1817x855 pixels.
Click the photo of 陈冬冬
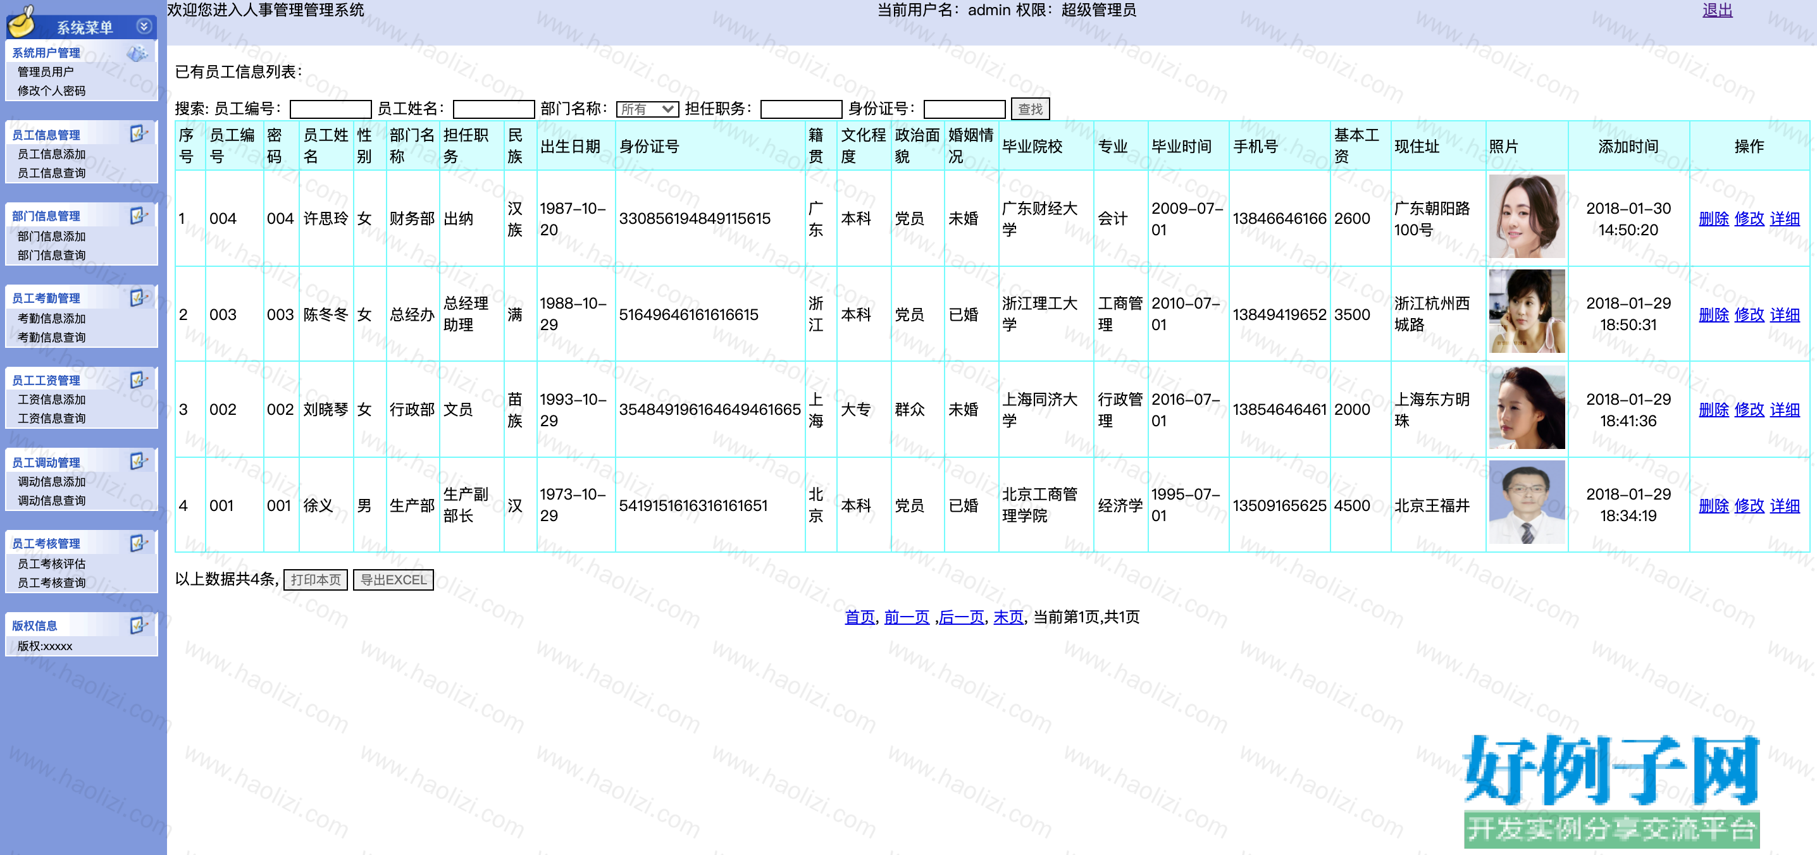coord(1527,312)
